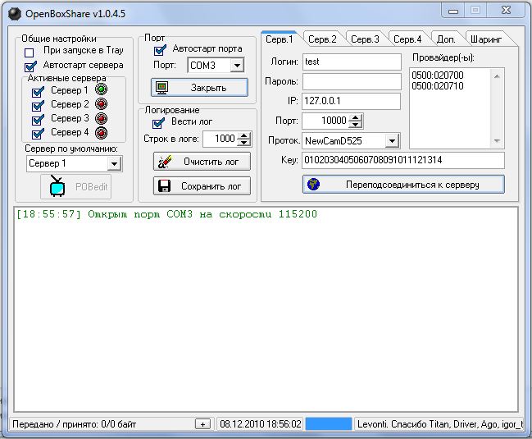The image size is (532, 439).
Task: Click Переподсоединиться к серверу button
Action: tap(403, 185)
